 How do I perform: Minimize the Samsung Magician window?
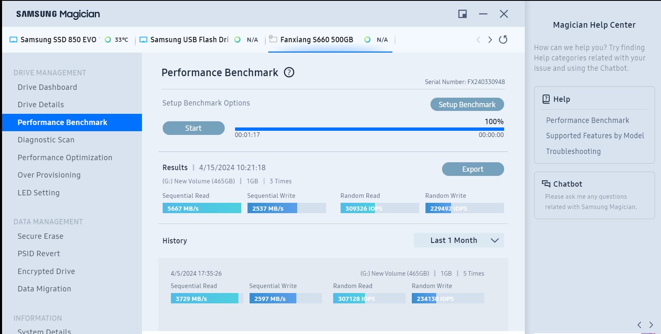tap(483, 14)
